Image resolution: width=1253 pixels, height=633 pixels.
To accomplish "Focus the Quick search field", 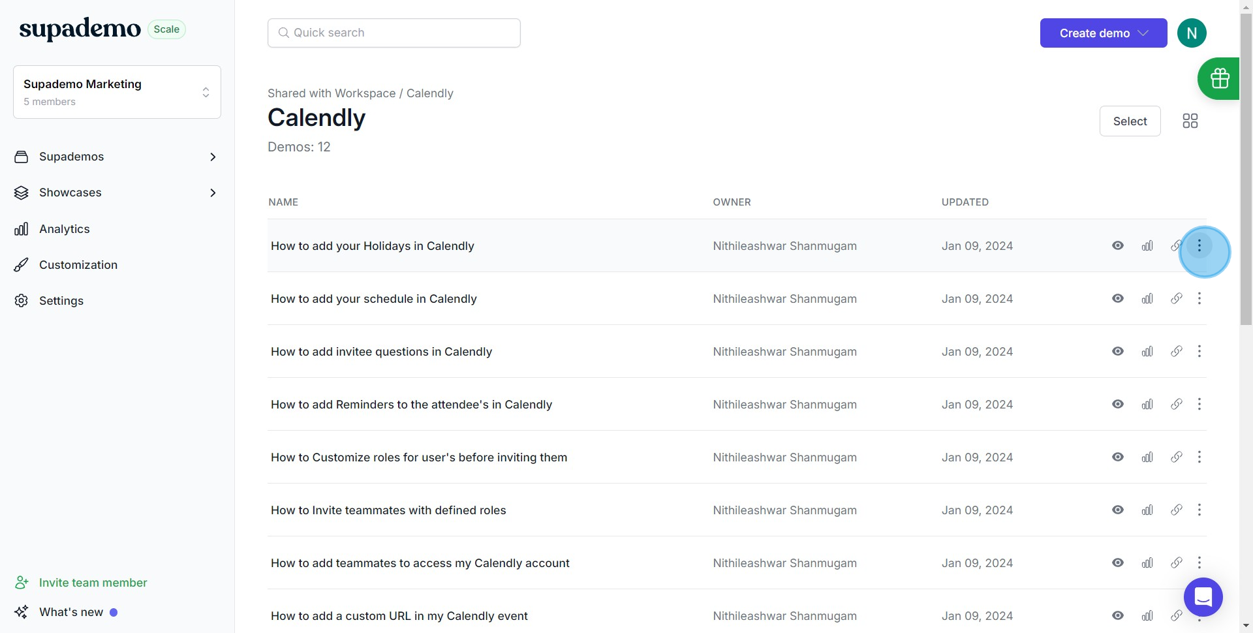I will [394, 33].
